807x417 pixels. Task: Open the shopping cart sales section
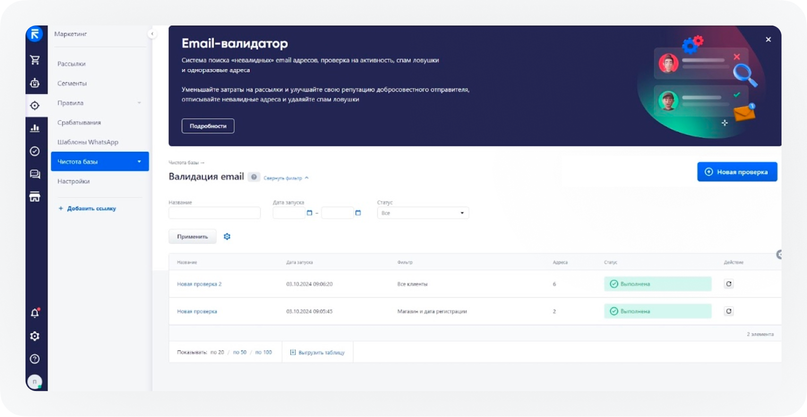[35, 60]
